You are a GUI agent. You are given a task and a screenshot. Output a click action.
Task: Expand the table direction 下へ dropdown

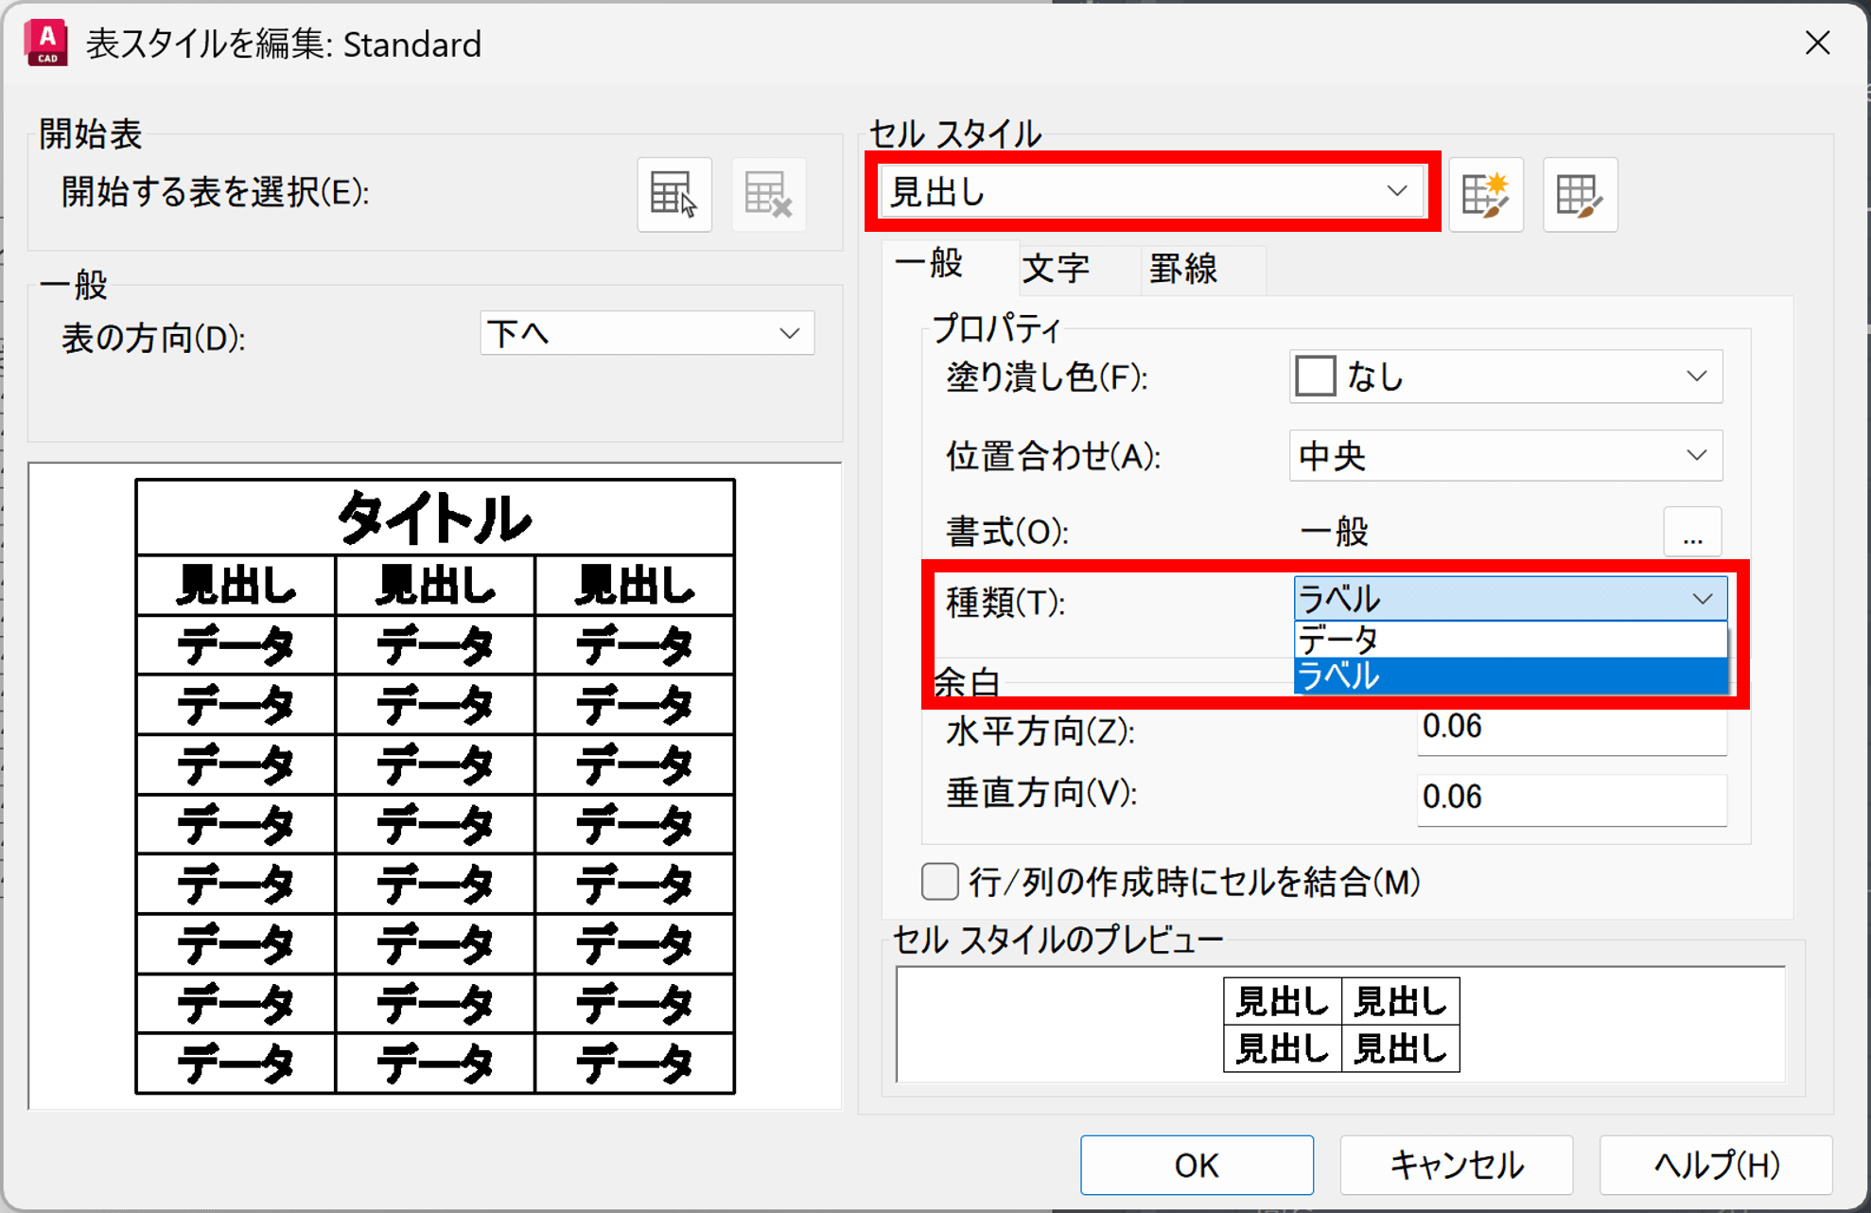click(x=647, y=333)
